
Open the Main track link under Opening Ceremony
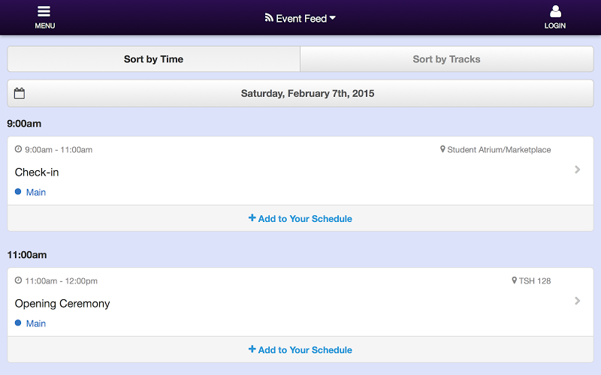pyautogui.click(x=36, y=323)
